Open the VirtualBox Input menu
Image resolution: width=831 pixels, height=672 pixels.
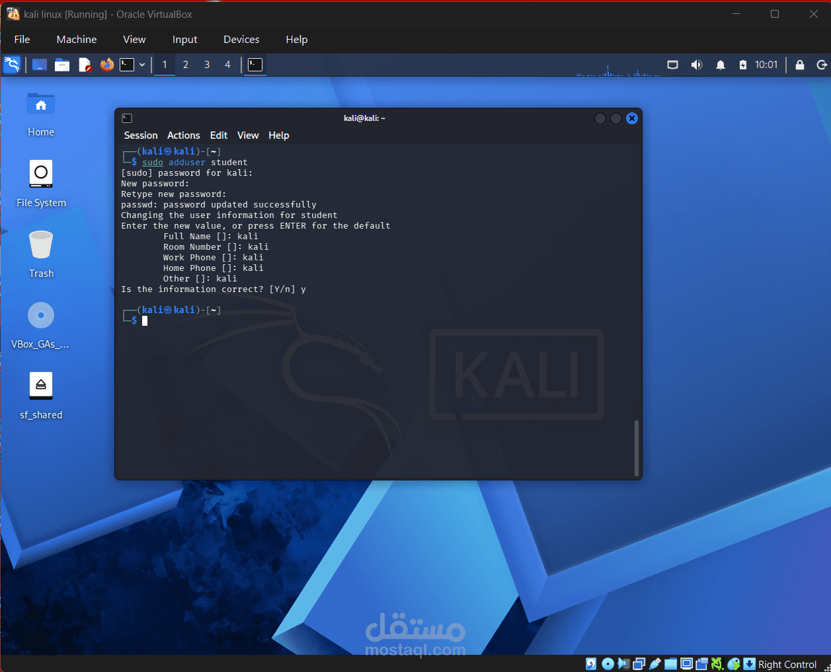[x=185, y=40]
